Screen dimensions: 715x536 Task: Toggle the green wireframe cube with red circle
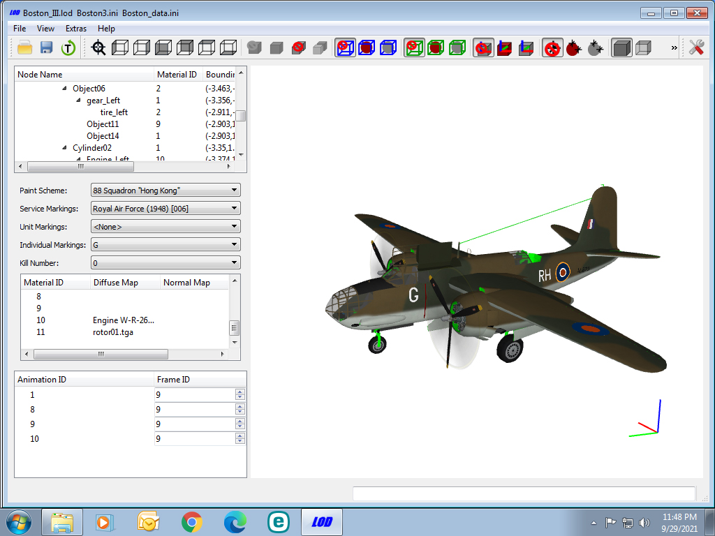414,47
